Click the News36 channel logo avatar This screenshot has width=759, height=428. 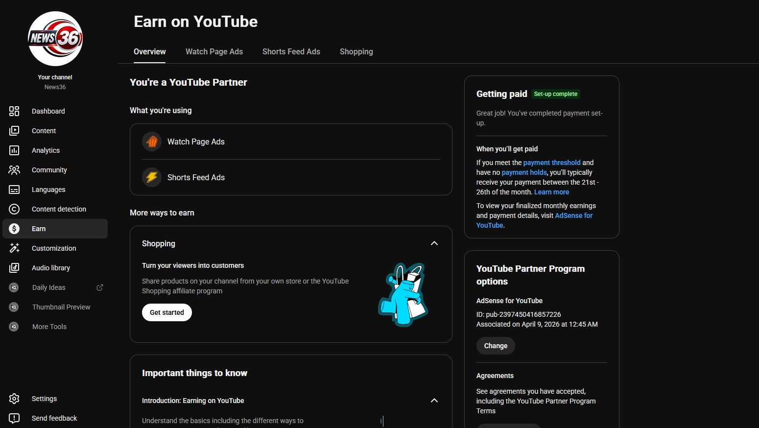[55, 39]
